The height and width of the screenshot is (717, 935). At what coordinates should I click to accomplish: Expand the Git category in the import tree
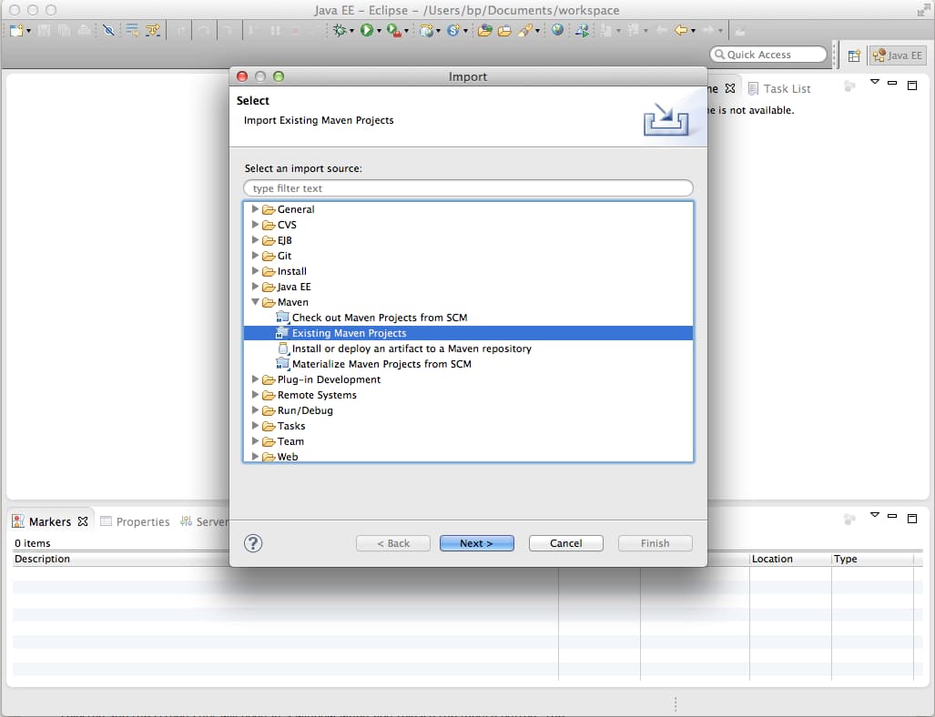click(256, 256)
